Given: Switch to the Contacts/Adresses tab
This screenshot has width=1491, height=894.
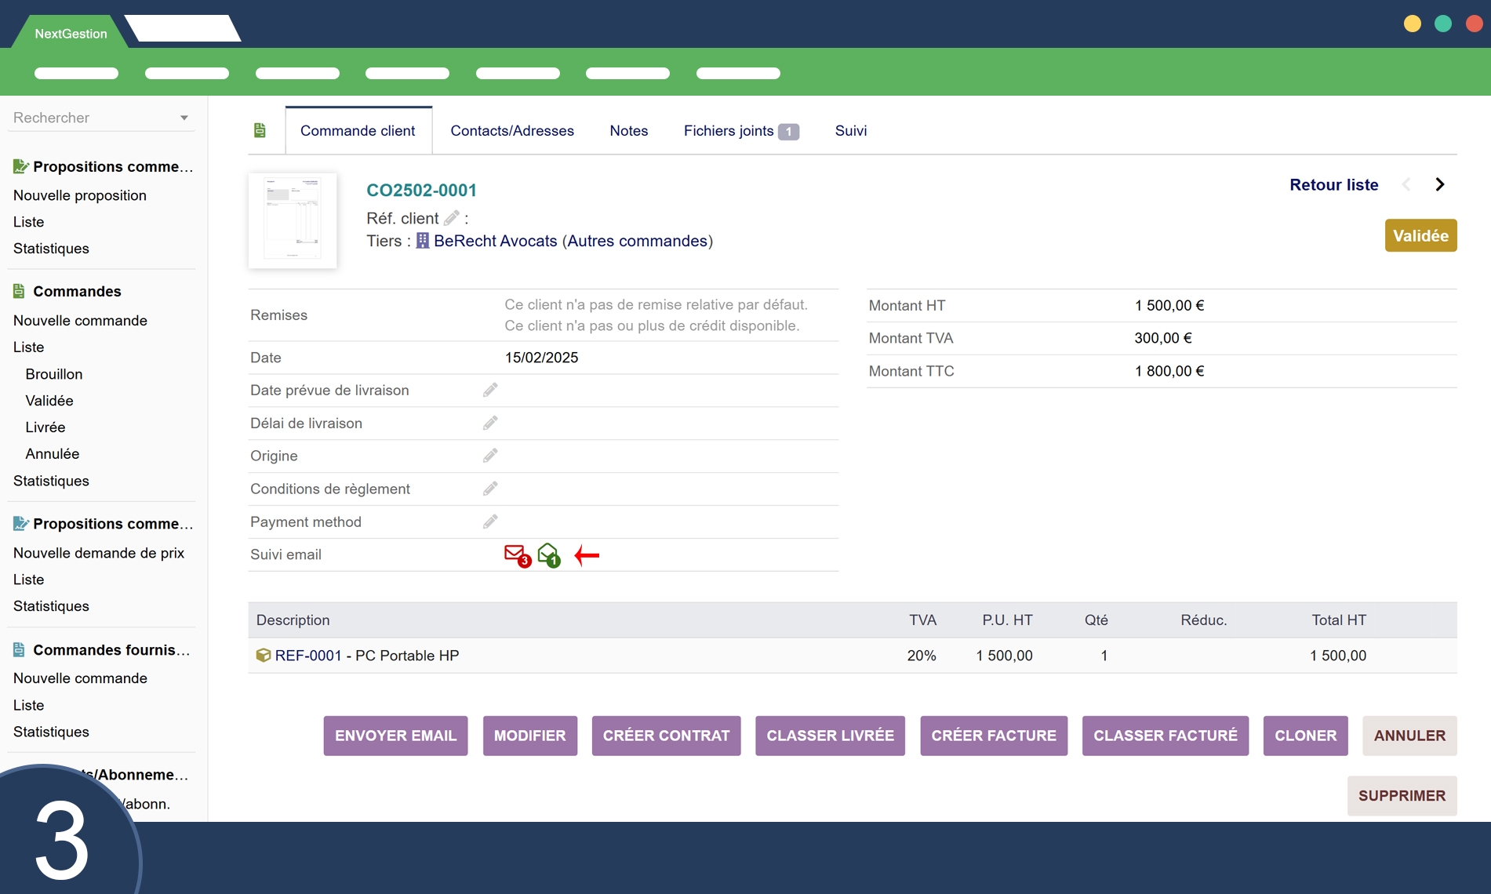Looking at the screenshot, I should [511, 131].
